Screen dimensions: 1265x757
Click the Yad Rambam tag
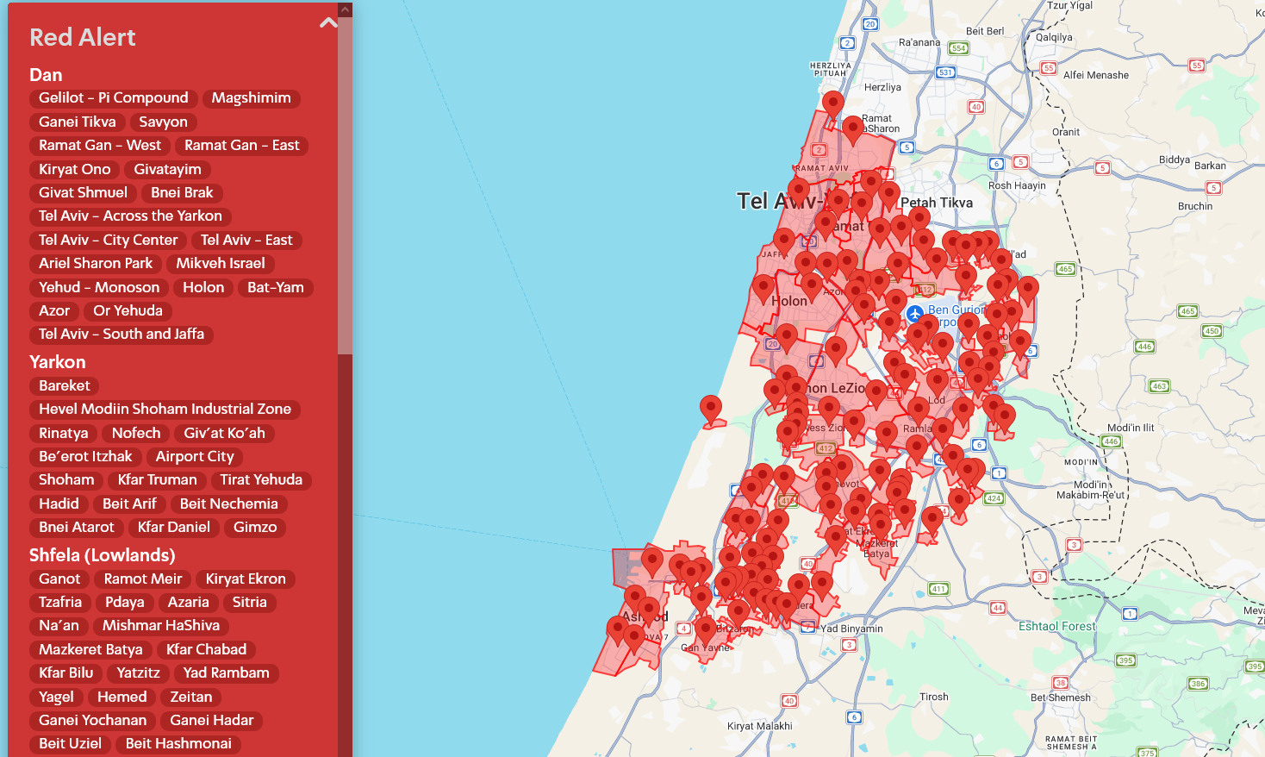click(x=227, y=673)
